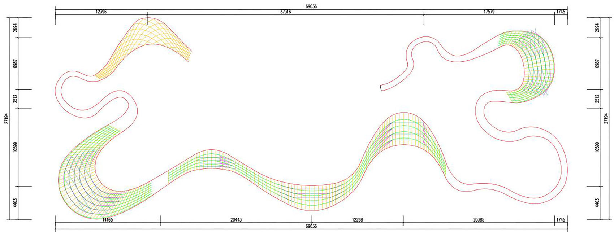Pick the top-right 1745 dimension
The height and width of the screenshot is (232, 614).
coord(561,12)
